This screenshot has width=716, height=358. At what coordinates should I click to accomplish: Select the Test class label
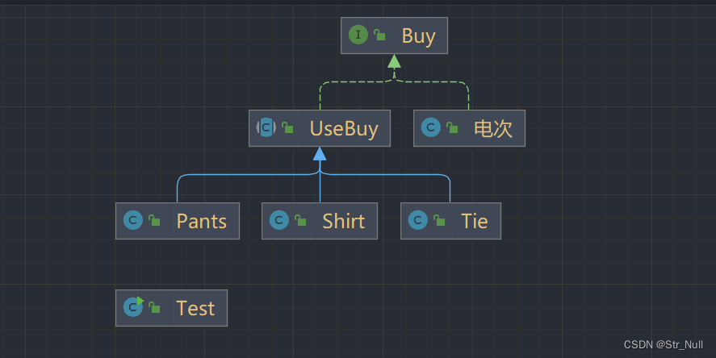point(195,308)
